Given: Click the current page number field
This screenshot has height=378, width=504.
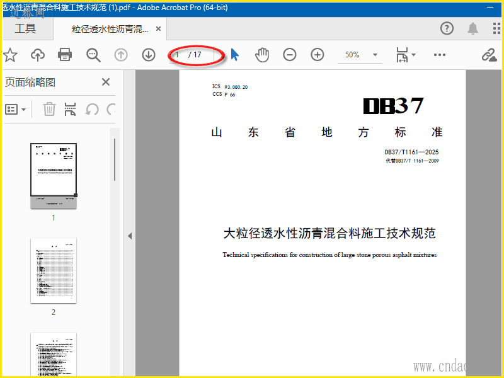Looking at the screenshot, I should (x=178, y=55).
